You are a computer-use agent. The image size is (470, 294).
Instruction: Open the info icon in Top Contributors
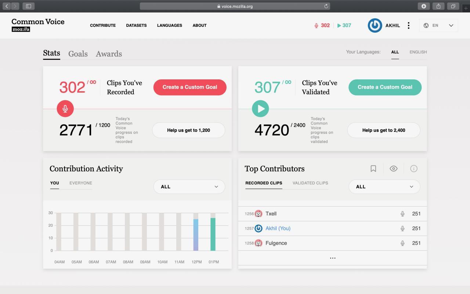click(x=414, y=168)
